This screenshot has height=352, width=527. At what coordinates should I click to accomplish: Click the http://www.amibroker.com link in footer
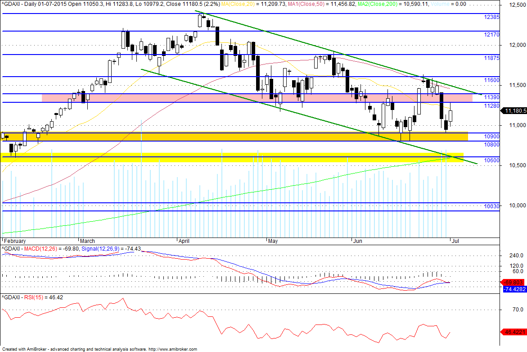[x=173, y=349]
